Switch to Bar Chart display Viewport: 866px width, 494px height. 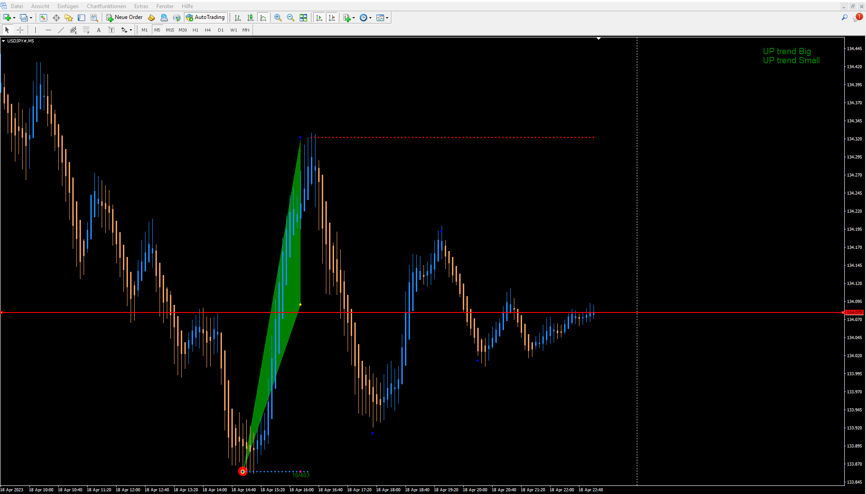238,18
